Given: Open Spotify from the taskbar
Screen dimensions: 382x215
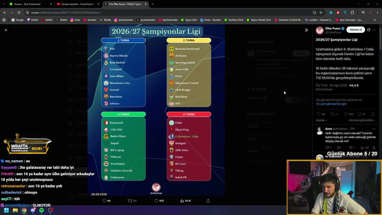Looking at the screenshot, I should click(x=41, y=210).
